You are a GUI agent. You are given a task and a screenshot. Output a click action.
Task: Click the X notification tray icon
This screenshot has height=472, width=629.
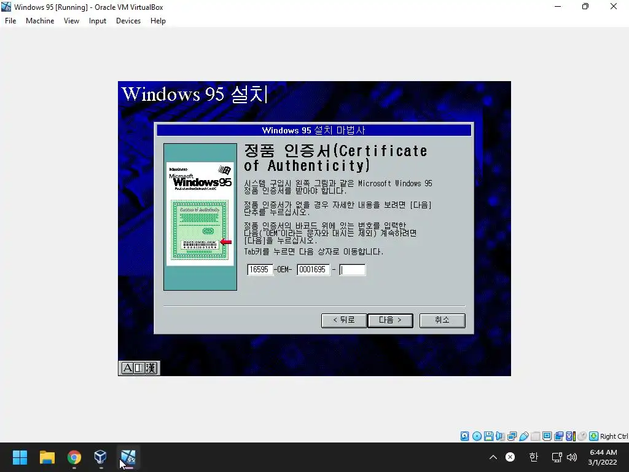click(x=510, y=457)
